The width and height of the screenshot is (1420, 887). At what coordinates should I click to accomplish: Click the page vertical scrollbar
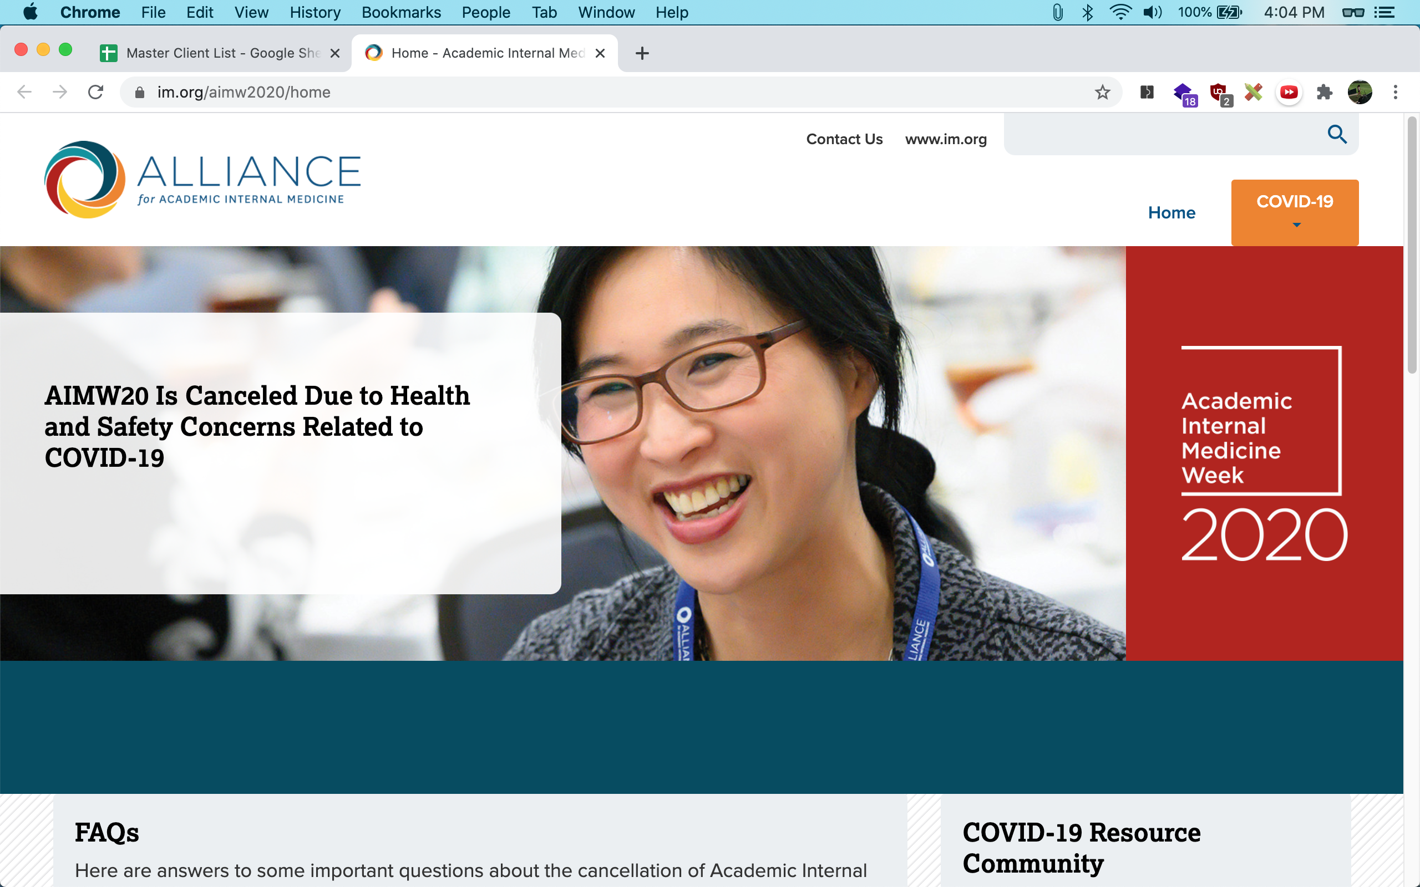(x=1412, y=246)
